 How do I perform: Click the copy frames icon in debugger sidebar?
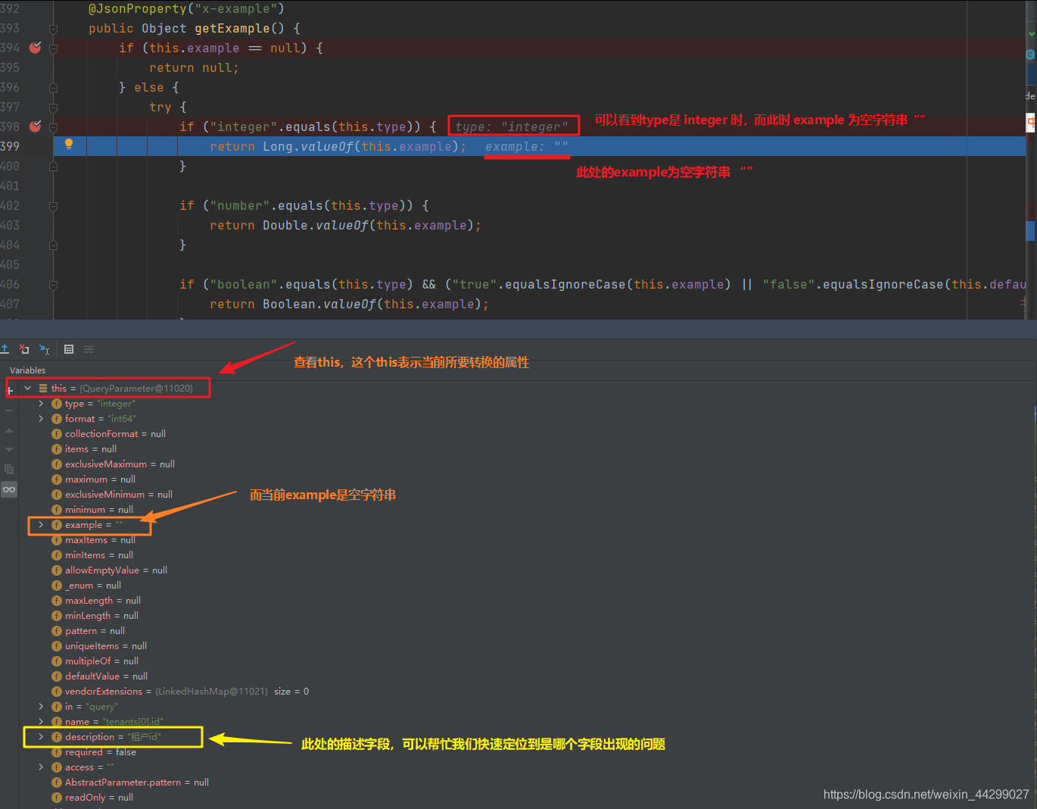click(x=9, y=469)
